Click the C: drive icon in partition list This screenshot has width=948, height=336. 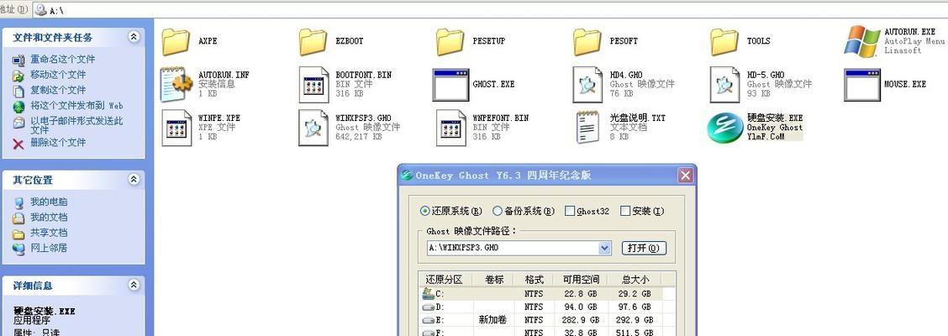(x=428, y=294)
